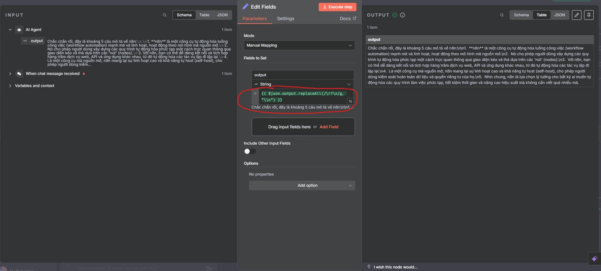Viewport: 601px width, 271px height.
Task: Click the pencil edit output icon
Action: pos(576,15)
